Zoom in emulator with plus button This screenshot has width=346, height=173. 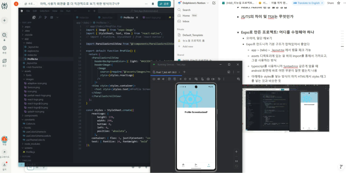[236, 152]
